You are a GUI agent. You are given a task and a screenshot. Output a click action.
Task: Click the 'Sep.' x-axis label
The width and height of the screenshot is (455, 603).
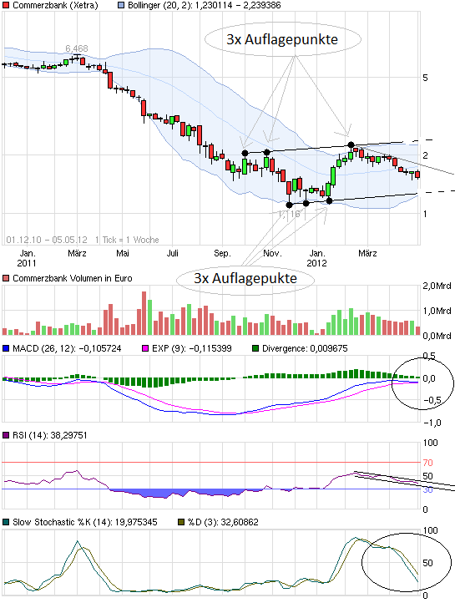click(222, 253)
